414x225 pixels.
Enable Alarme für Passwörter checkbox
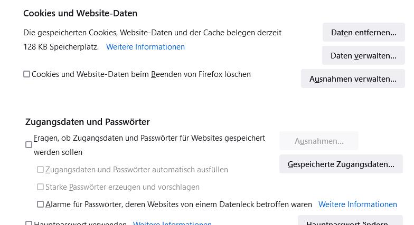(x=41, y=204)
